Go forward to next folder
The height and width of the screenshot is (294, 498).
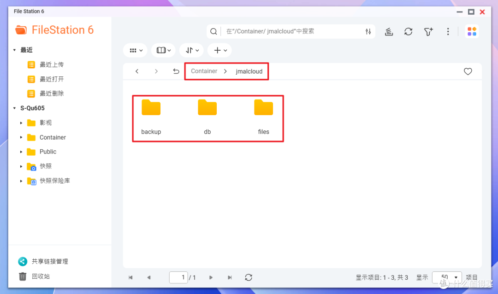coord(156,71)
